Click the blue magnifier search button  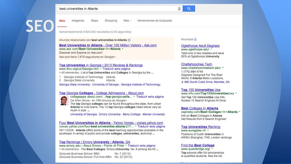coord(189,9)
